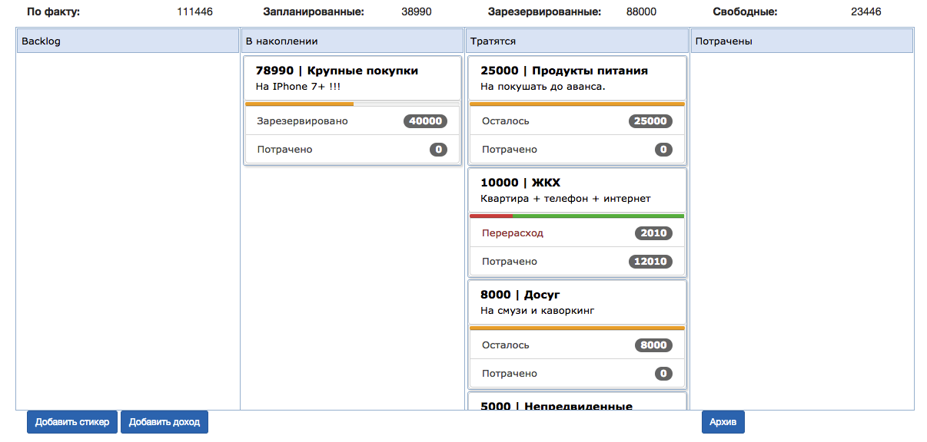The width and height of the screenshot is (927, 442).
Task: Click the Продукты питания progress bar
Action: tap(577, 104)
